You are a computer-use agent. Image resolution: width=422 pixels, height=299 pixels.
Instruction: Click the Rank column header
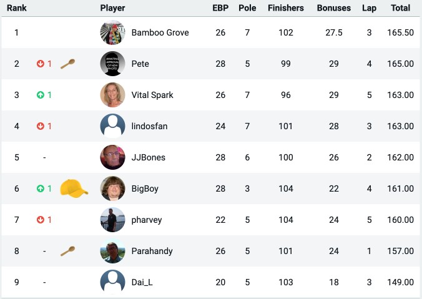pos(17,8)
